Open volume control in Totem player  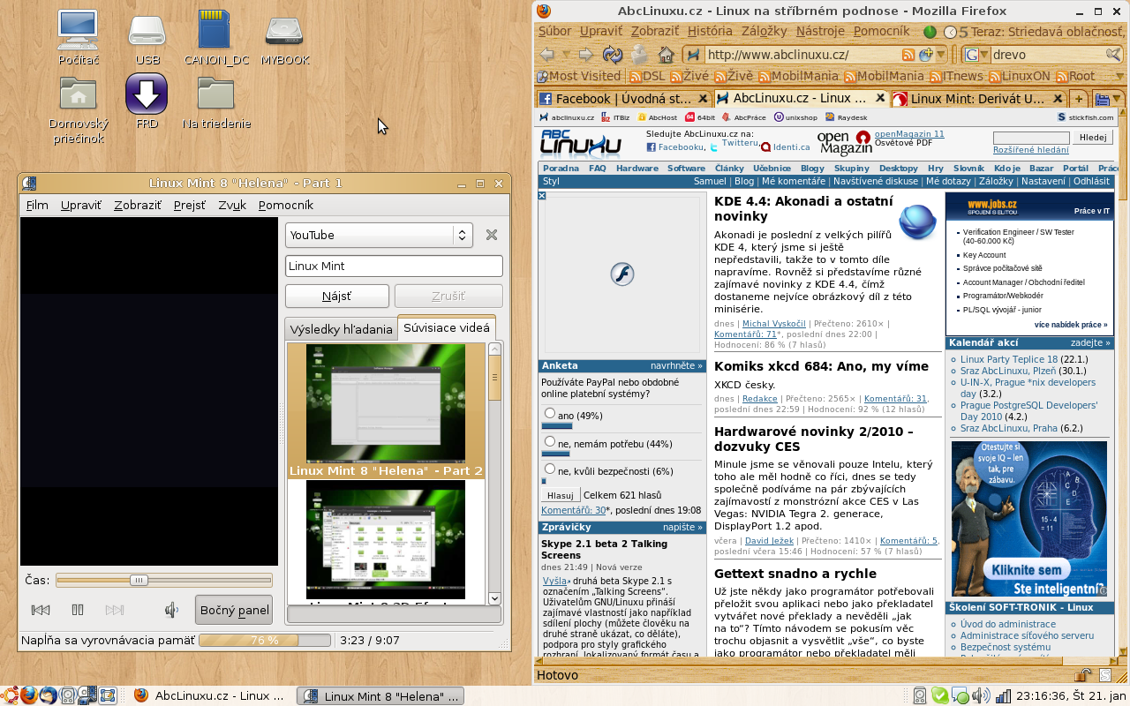point(172,610)
